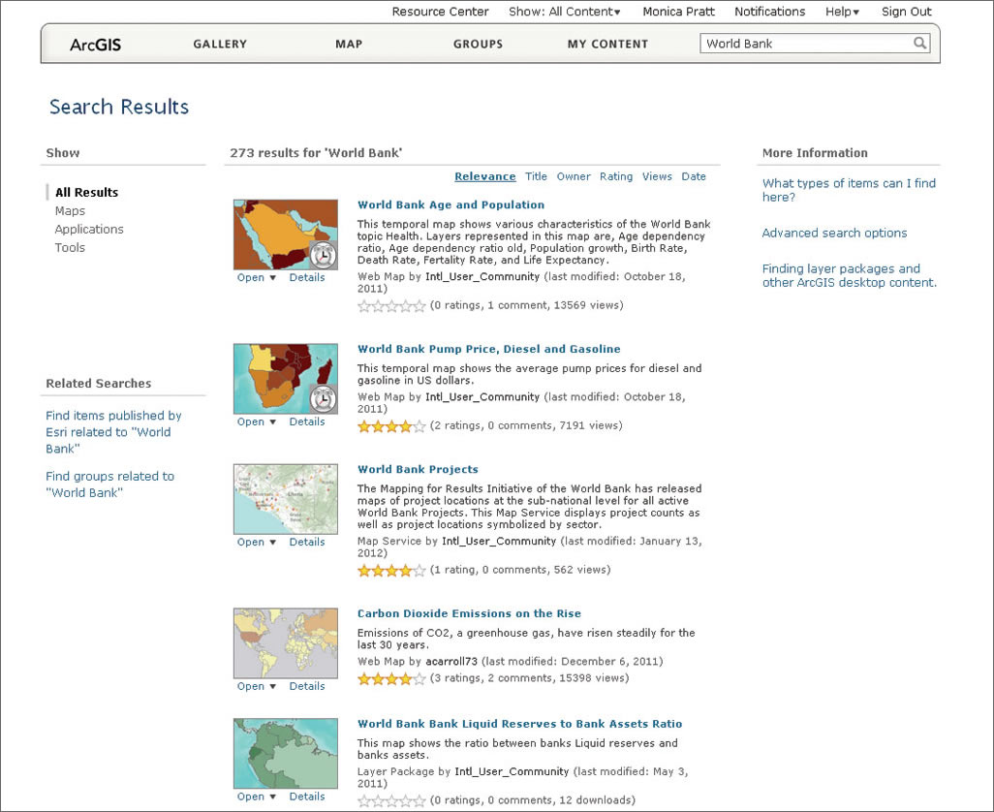The height and width of the screenshot is (812, 994).
Task: Sort results by Views
Action: (657, 177)
